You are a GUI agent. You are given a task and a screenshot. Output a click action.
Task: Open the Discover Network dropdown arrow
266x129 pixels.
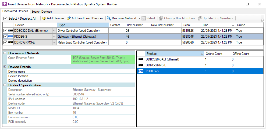click(139, 19)
